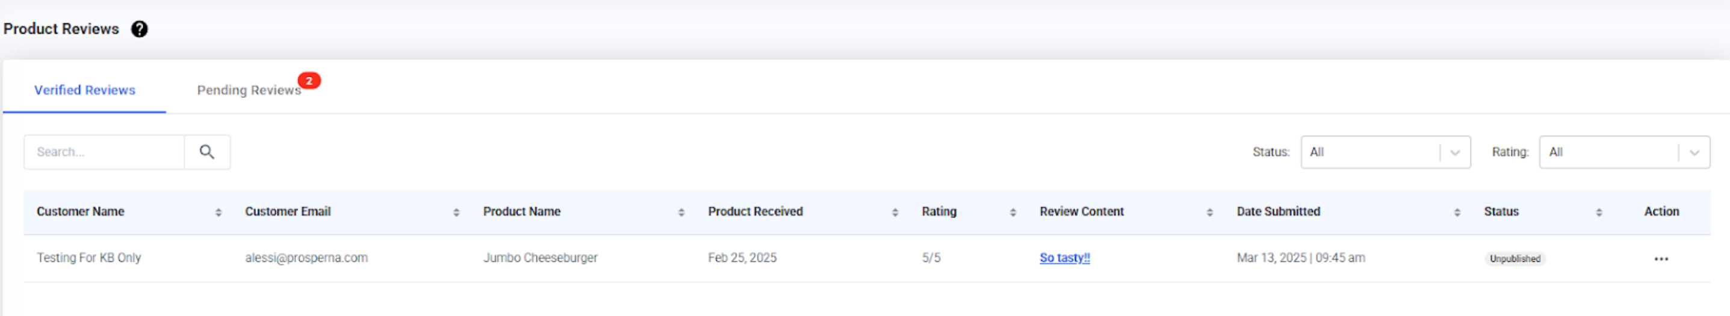The height and width of the screenshot is (316, 1730).
Task: Switch to the Verified Reviews tab
Action: (x=85, y=90)
